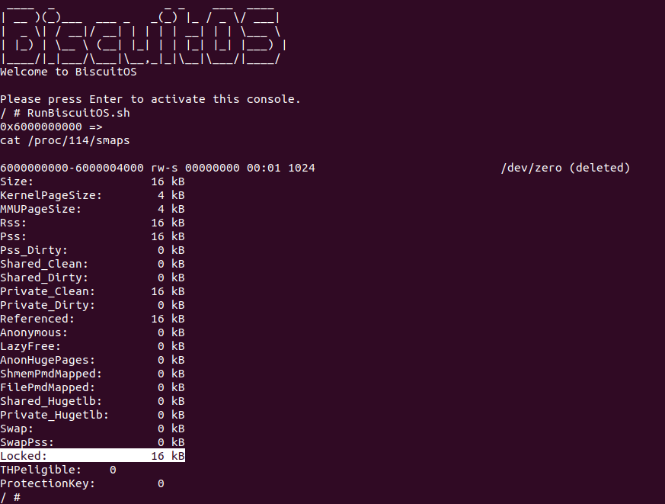Viewport: 665px width, 504px height.
Task: Click the Referenced: 16 kB line
Action: [x=92, y=319]
